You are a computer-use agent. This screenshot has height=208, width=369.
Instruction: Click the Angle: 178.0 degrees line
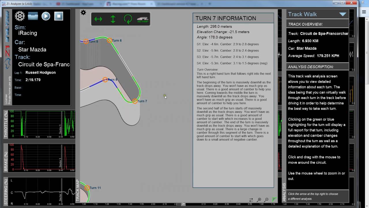[x=214, y=37]
